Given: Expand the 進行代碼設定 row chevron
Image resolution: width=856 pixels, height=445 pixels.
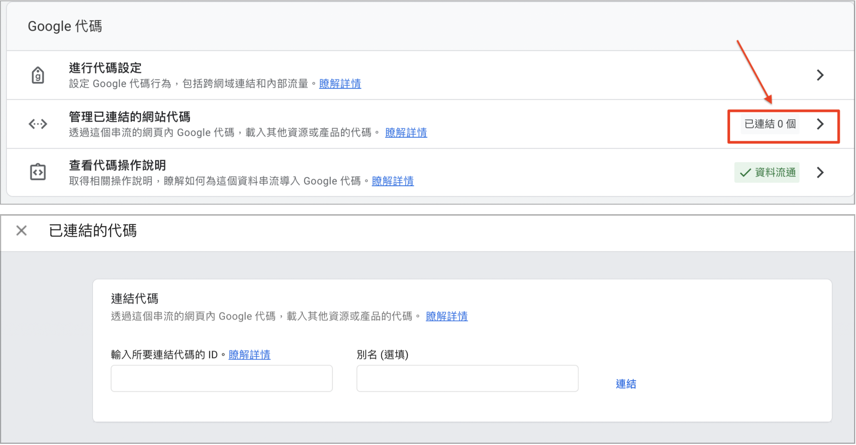Looking at the screenshot, I should point(820,75).
